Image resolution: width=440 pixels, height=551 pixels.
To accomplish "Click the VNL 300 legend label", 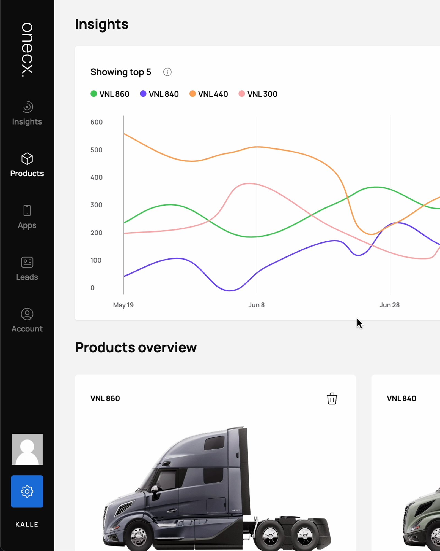I will point(262,94).
